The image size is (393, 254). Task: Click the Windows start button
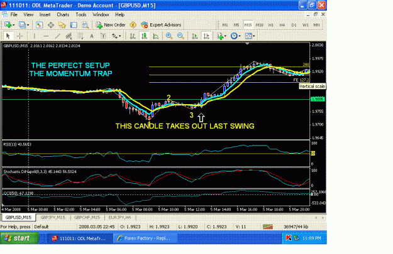[x=19, y=238]
